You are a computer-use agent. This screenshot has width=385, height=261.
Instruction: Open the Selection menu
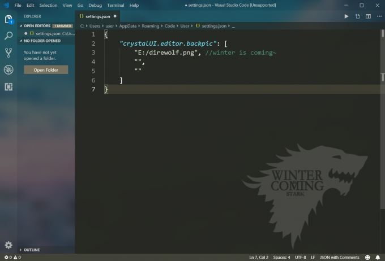coord(48,5)
